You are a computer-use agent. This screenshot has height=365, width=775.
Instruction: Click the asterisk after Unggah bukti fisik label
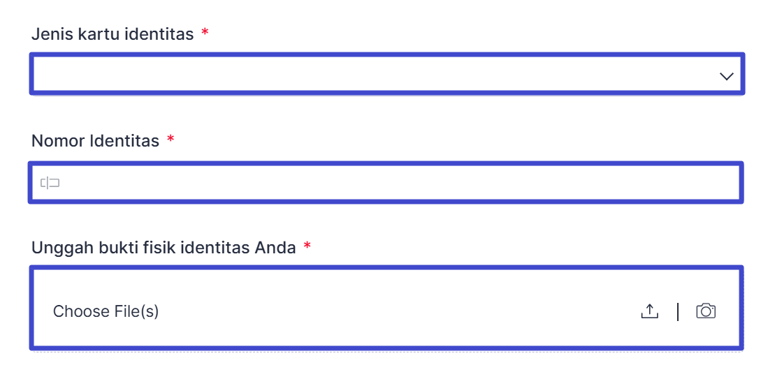pos(307,248)
